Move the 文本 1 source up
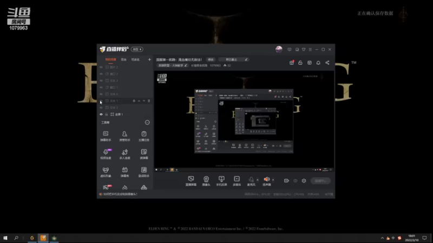The height and width of the screenshot is (243, 433). click(x=139, y=101)
